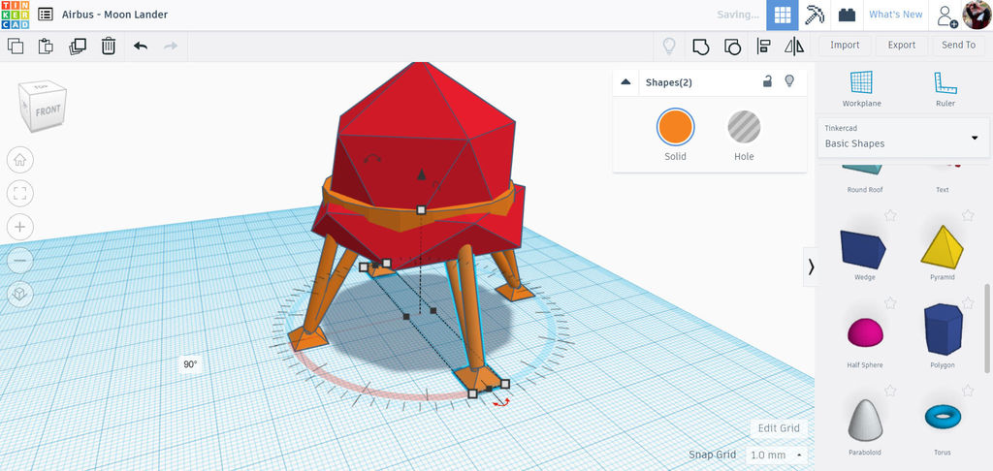Click the red rotation handle arrow
The height and width of the screenshot is (471, 993).
(x=501, y=401)
